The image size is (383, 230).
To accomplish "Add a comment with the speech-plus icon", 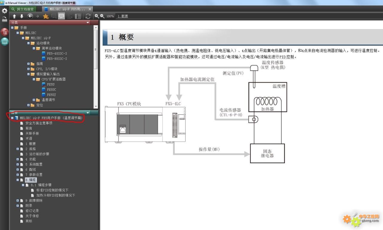I will coord(54,16).
